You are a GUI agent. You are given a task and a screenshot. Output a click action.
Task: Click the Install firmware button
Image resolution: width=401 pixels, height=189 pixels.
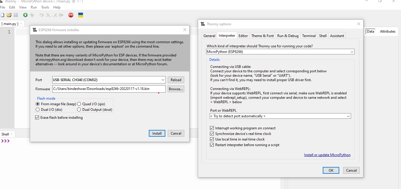point(157,133)
